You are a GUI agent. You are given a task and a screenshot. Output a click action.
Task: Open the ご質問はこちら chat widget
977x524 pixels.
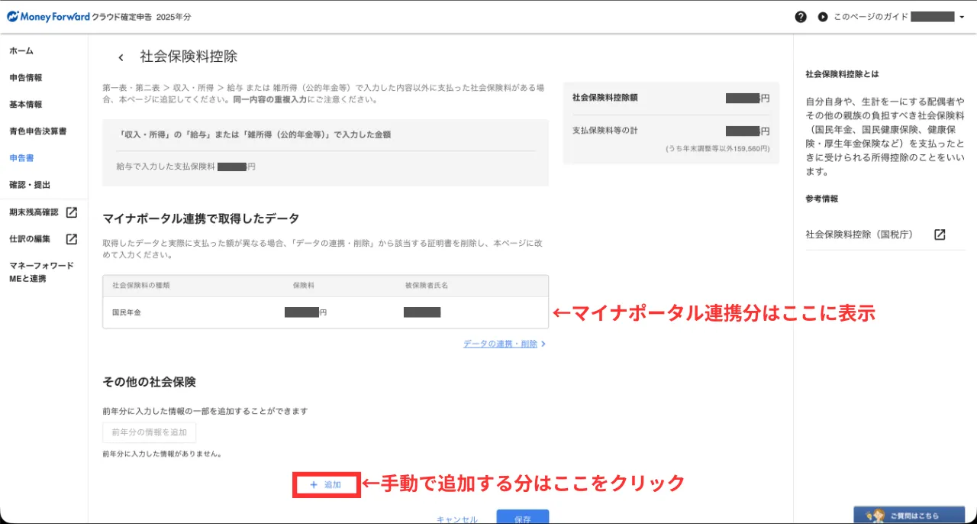coord(908,515)
